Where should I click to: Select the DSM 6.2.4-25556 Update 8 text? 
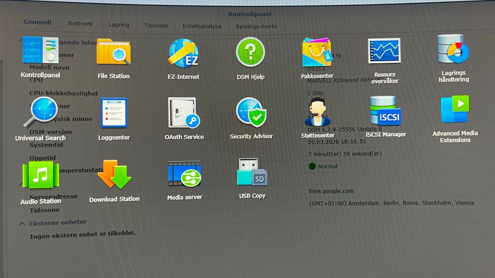pyautogui.click(x=345, y=129)
